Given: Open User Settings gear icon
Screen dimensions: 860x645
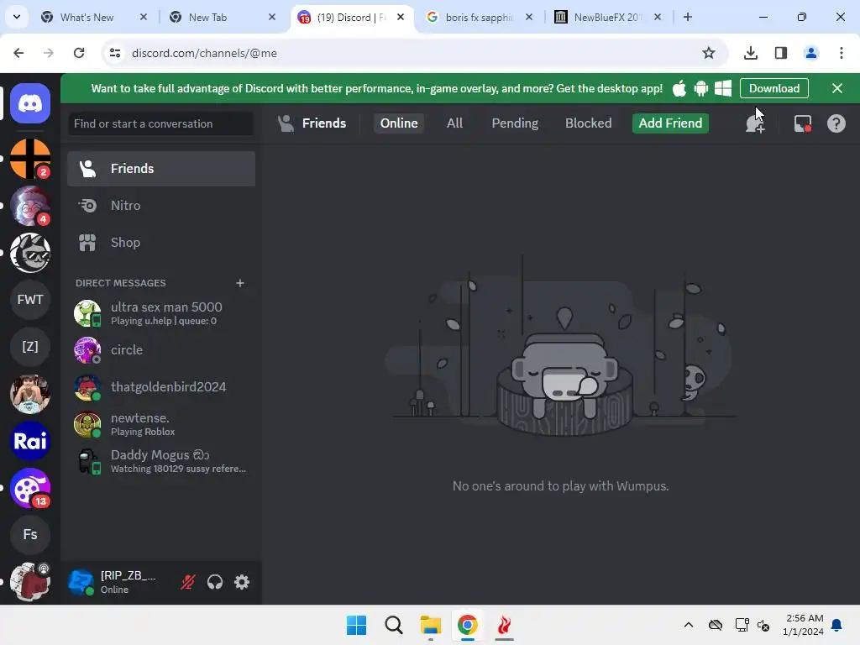Looking at the screenshot, I should (x=242, y=582).
